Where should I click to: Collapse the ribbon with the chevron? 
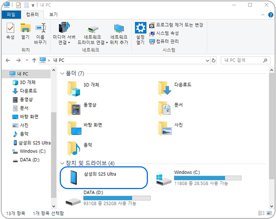[263, 15]
